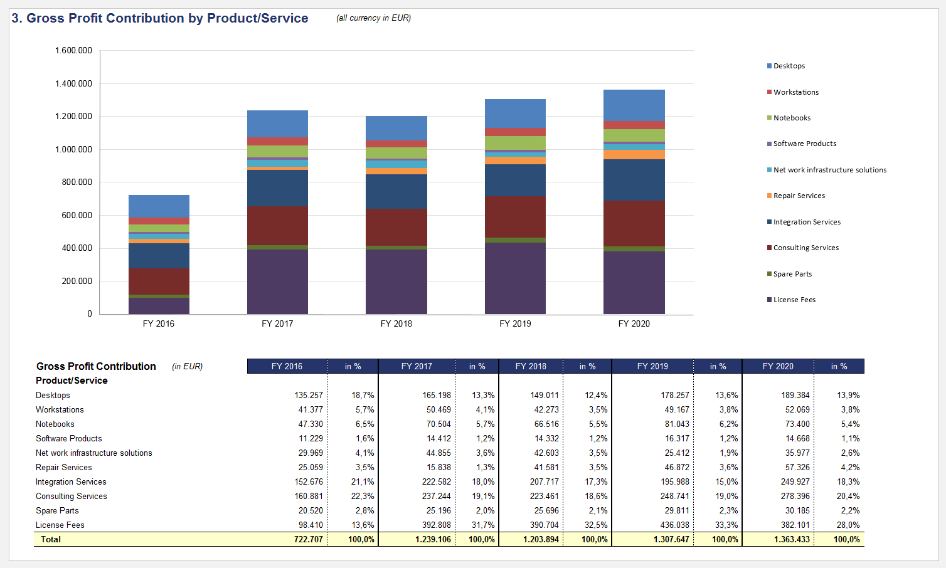Click the Desktops legend color swatch
Viewport: 946px width, 568px height.
pos(769,66)
